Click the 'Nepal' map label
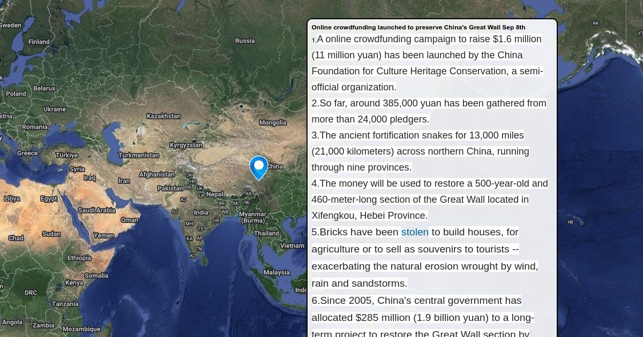Viewport: 643px width, 337px height. coord(215,194)
